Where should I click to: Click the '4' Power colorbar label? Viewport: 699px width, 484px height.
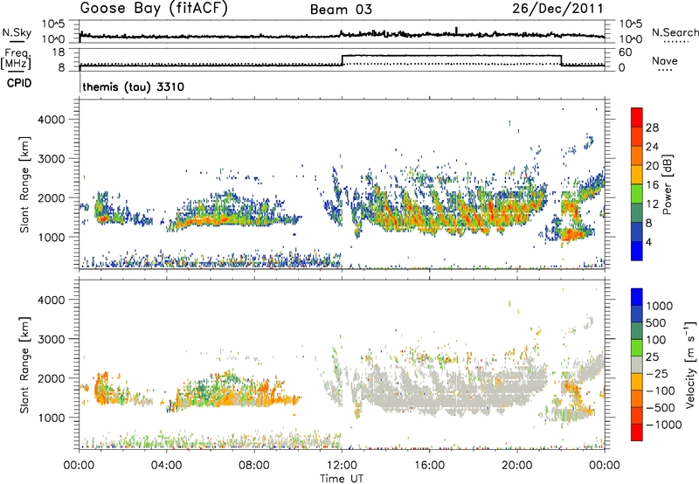click(x=648, y=242)
